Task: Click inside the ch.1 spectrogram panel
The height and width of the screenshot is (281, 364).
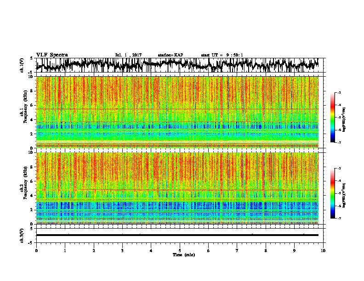Action: [x=177, y=112]
